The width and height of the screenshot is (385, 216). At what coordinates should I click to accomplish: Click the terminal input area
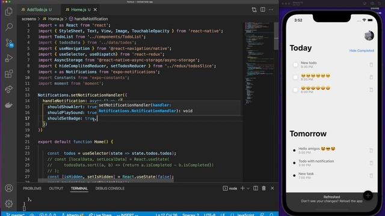point(147,203)
